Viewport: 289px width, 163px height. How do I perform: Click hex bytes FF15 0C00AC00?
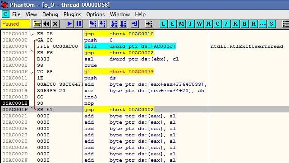pos(57,47)
